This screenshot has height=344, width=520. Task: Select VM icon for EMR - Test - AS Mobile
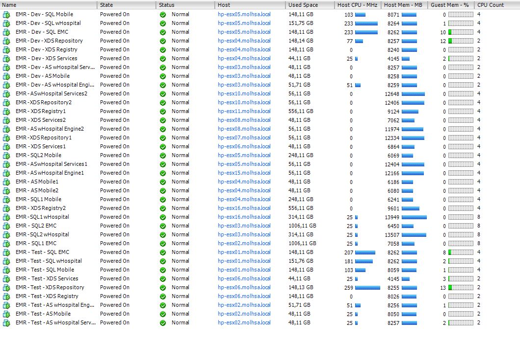point(6,314)
